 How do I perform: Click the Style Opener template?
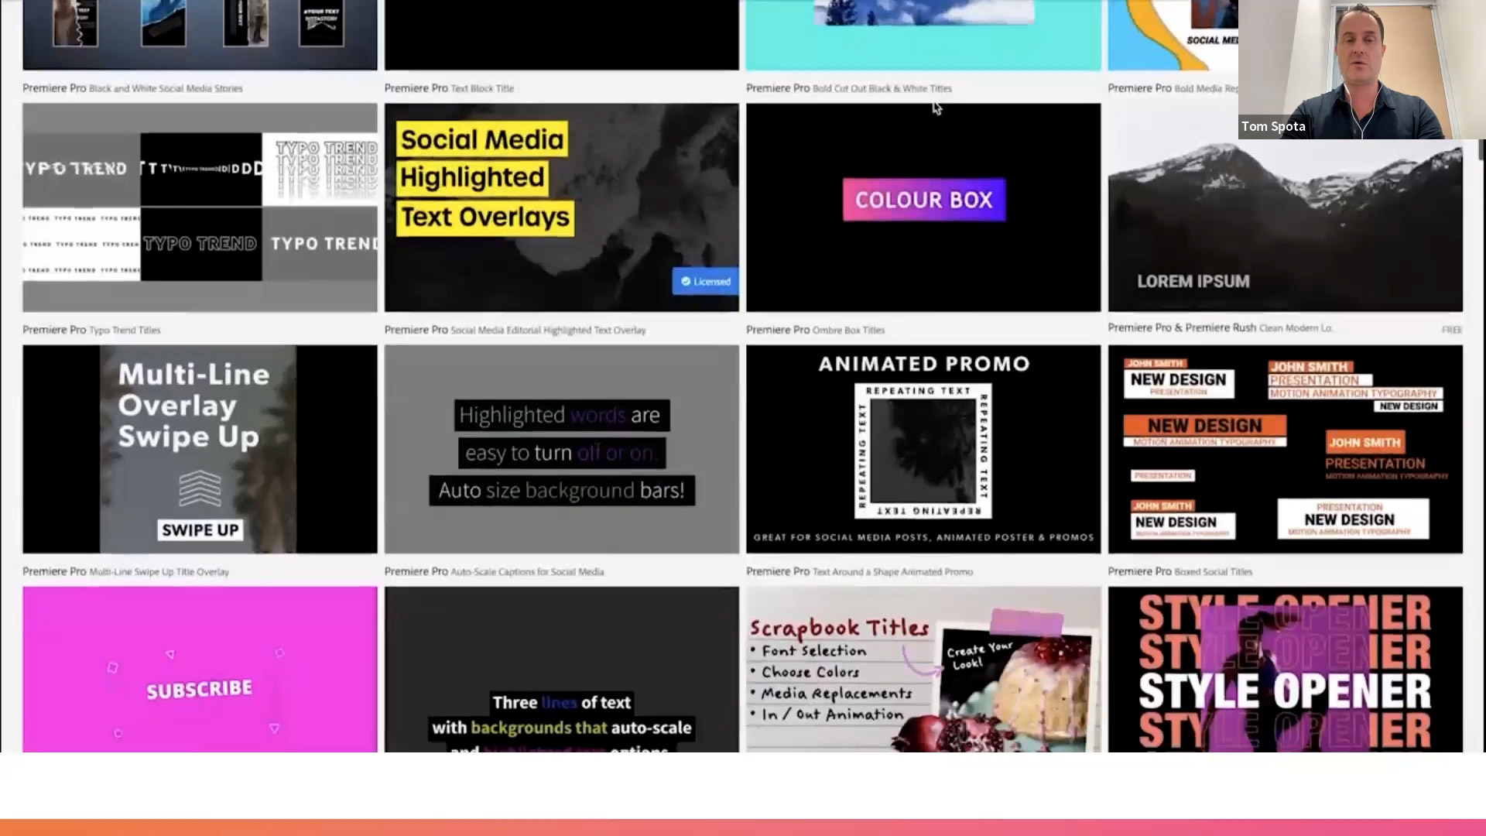tap(1285, 670)
